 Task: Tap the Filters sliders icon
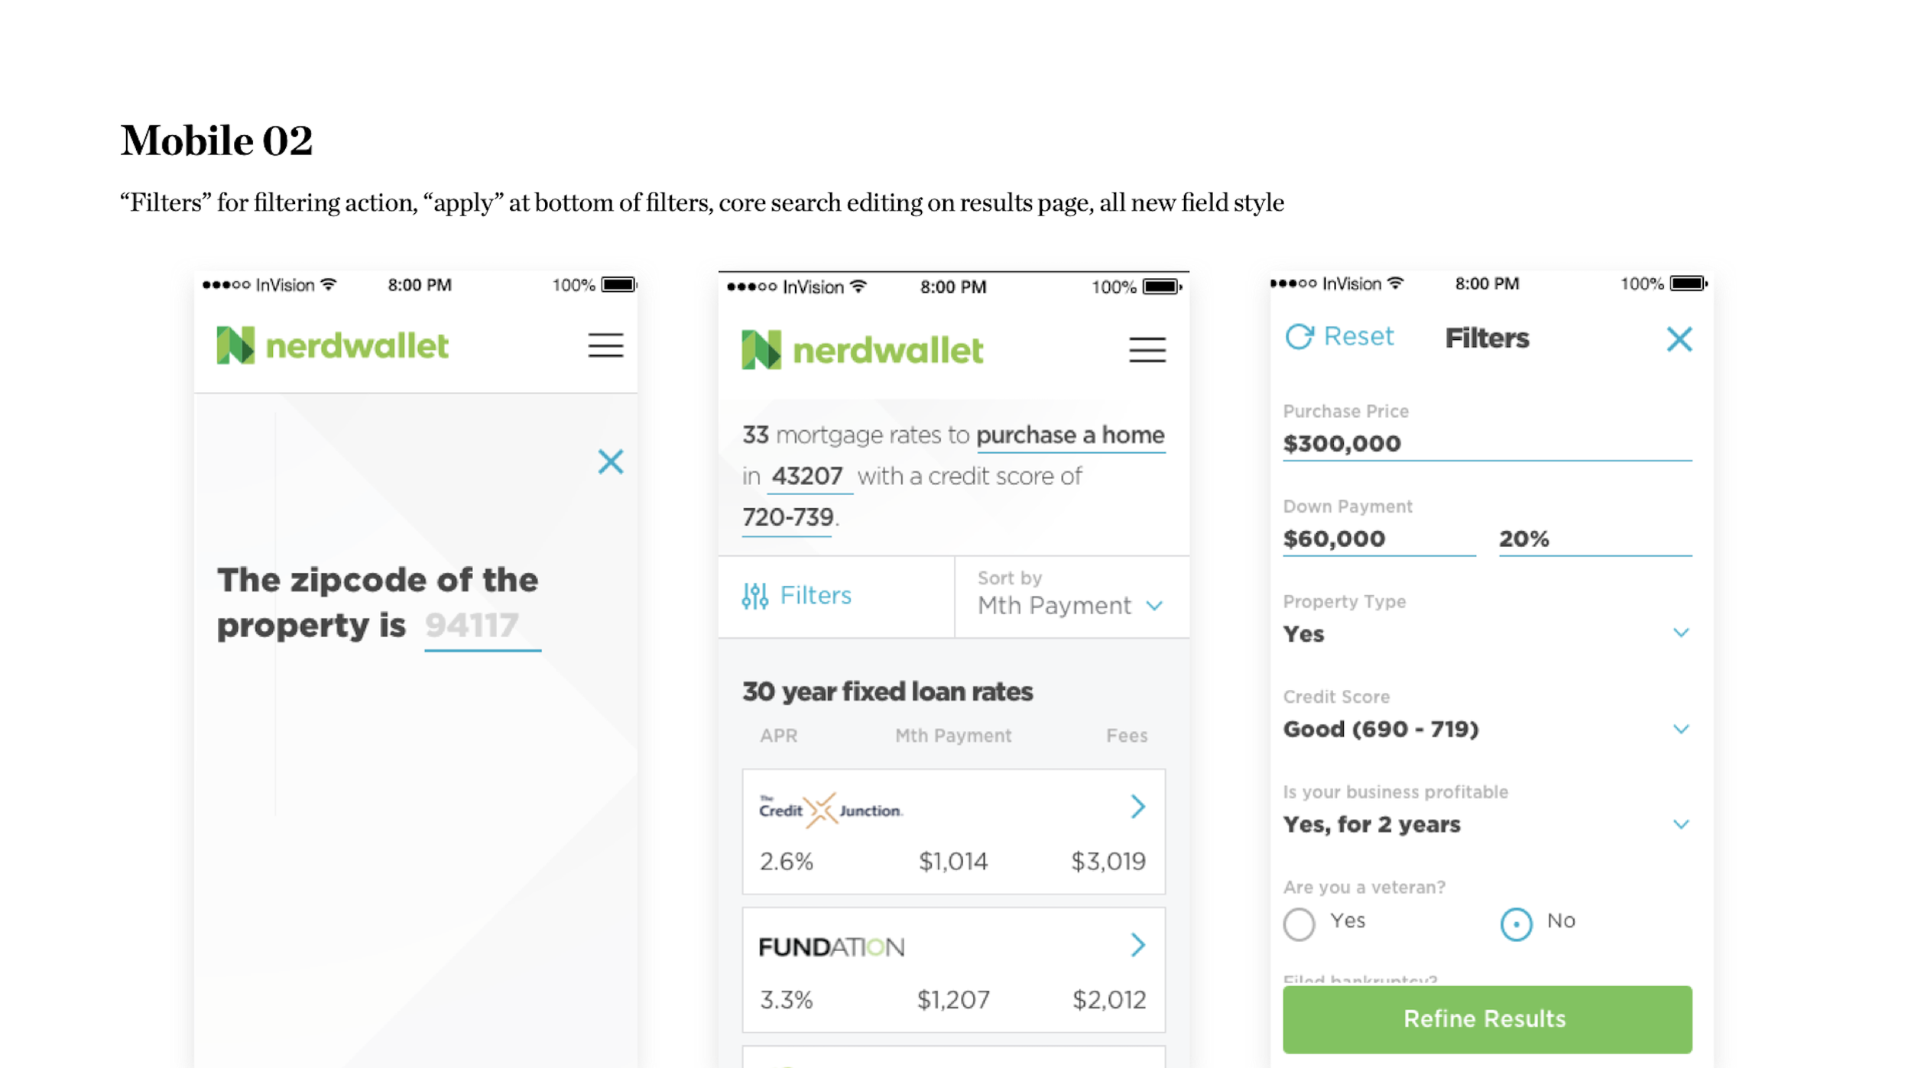tap(754, 595)
